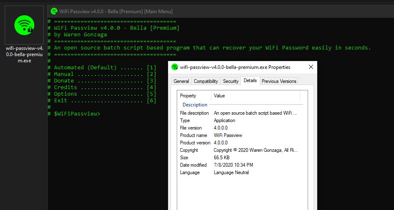The image size is (394, 210).
Task: Click the Credits [4] menu line
Action: pos(102,87)
